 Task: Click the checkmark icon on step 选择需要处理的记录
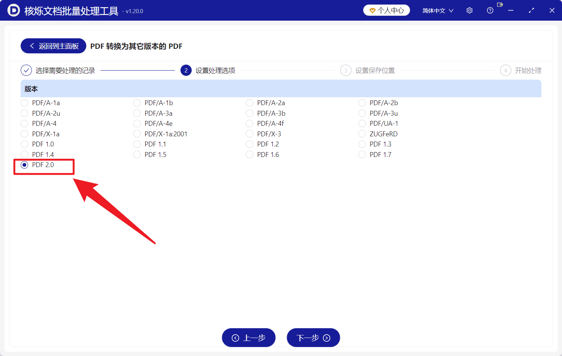[26, 70]
